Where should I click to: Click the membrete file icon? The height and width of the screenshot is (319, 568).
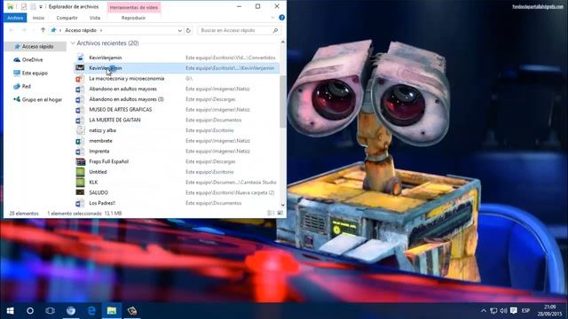click(x=80, y=141)
